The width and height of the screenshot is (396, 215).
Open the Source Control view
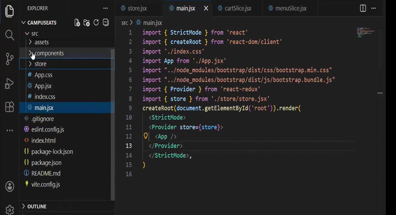tap(10, 59)
